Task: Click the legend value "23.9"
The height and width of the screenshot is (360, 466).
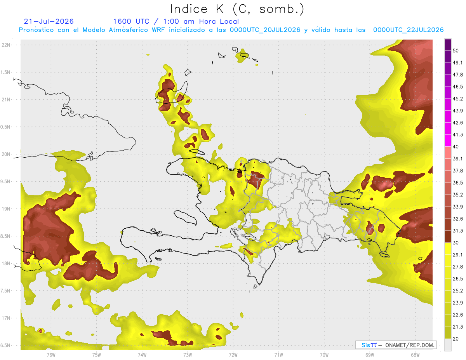Action: pyautogui.click(x=458, y=303)
